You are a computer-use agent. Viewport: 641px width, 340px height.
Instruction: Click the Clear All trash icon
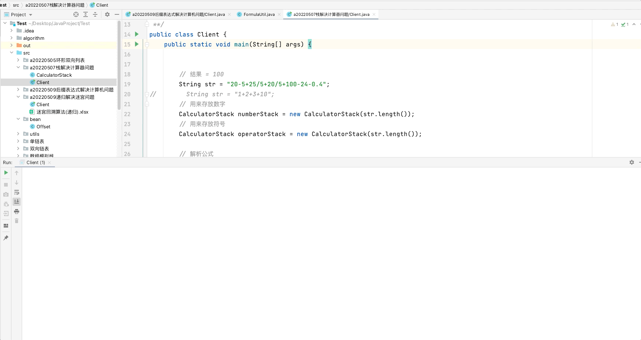pos(17,221)
